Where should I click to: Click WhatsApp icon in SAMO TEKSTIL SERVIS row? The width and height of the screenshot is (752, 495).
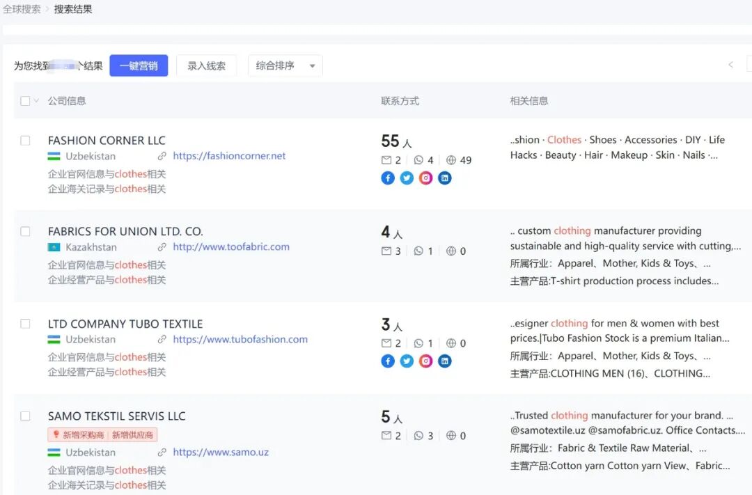418,436
